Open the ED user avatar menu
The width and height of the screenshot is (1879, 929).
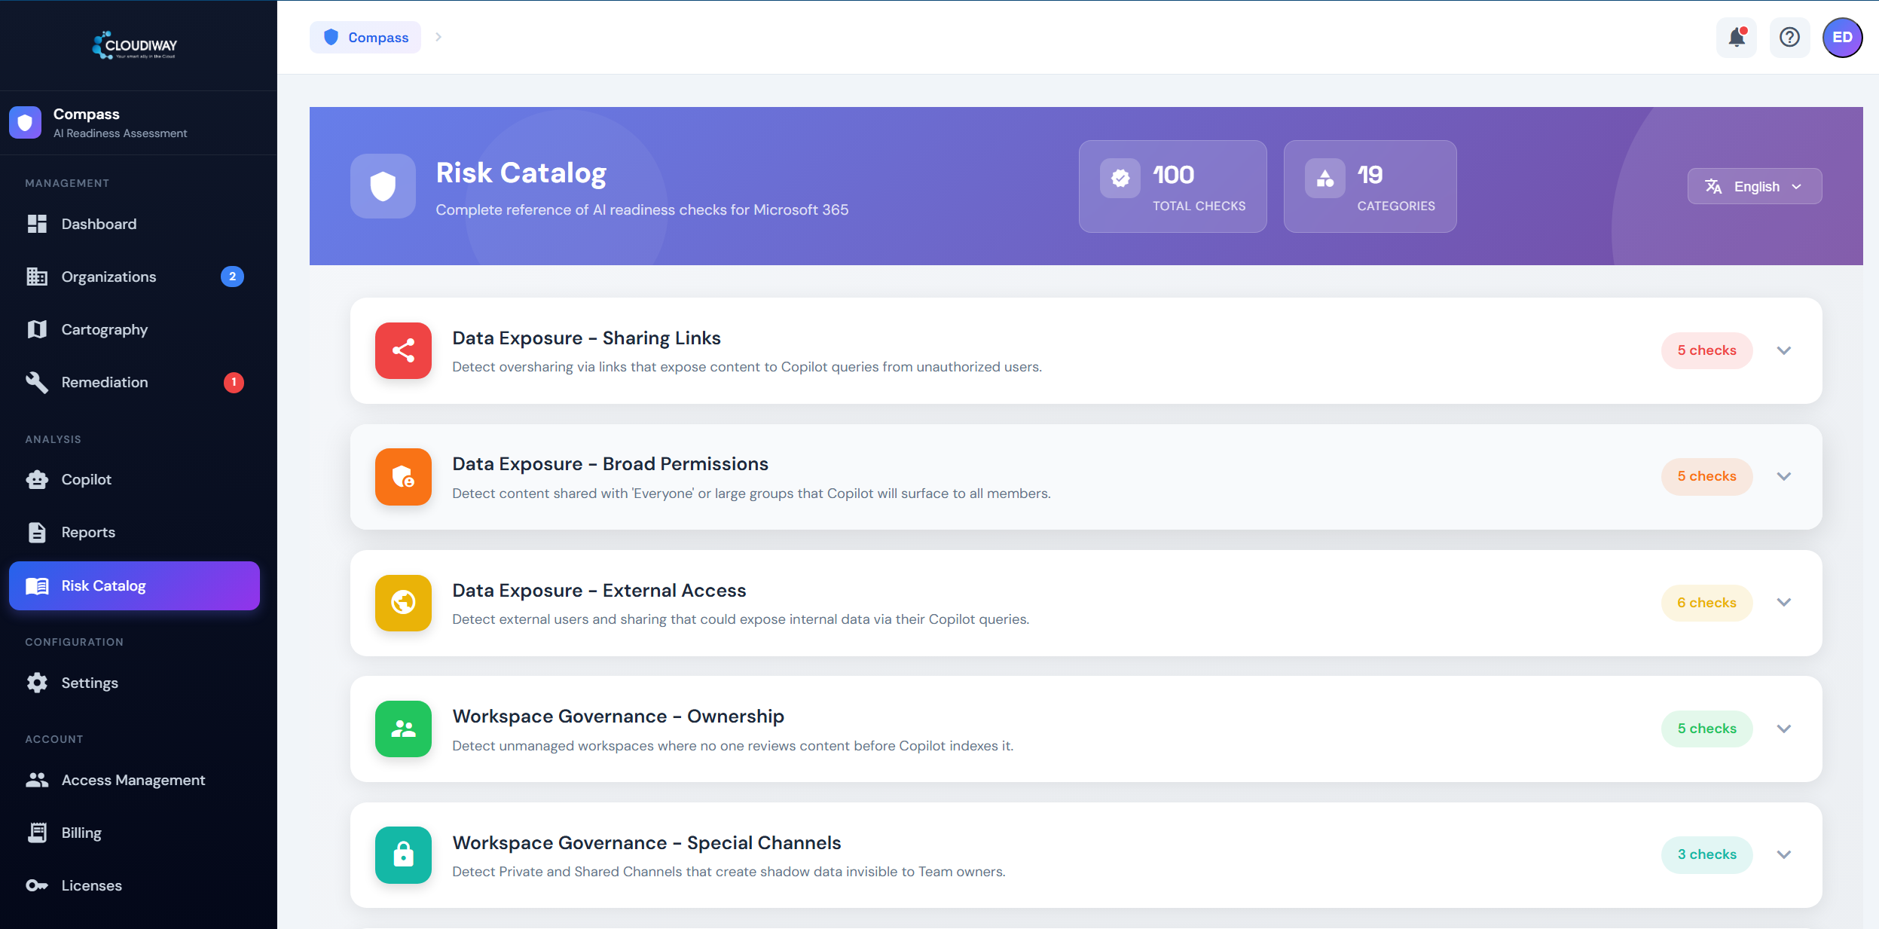coord(1843,37)
